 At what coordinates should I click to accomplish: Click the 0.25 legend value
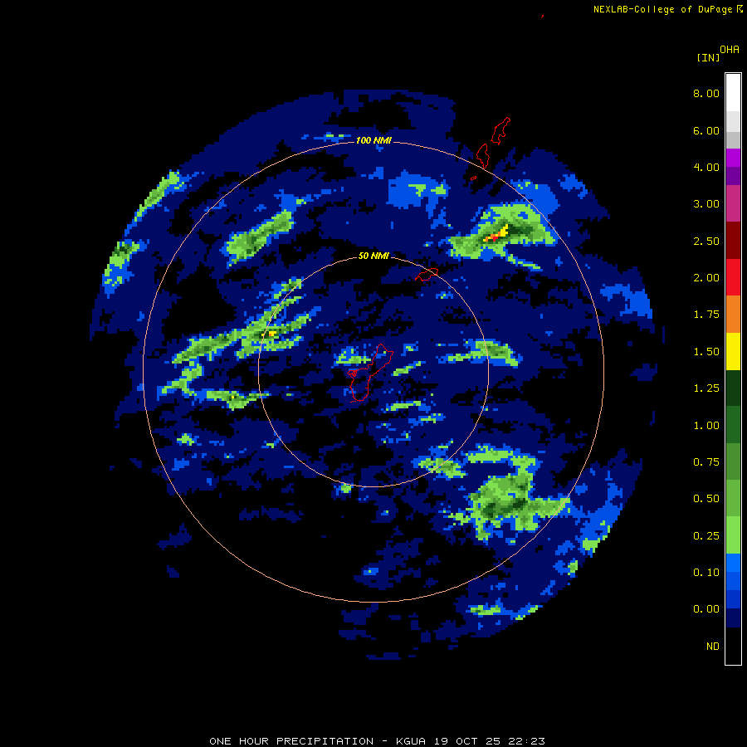point(706,536)
